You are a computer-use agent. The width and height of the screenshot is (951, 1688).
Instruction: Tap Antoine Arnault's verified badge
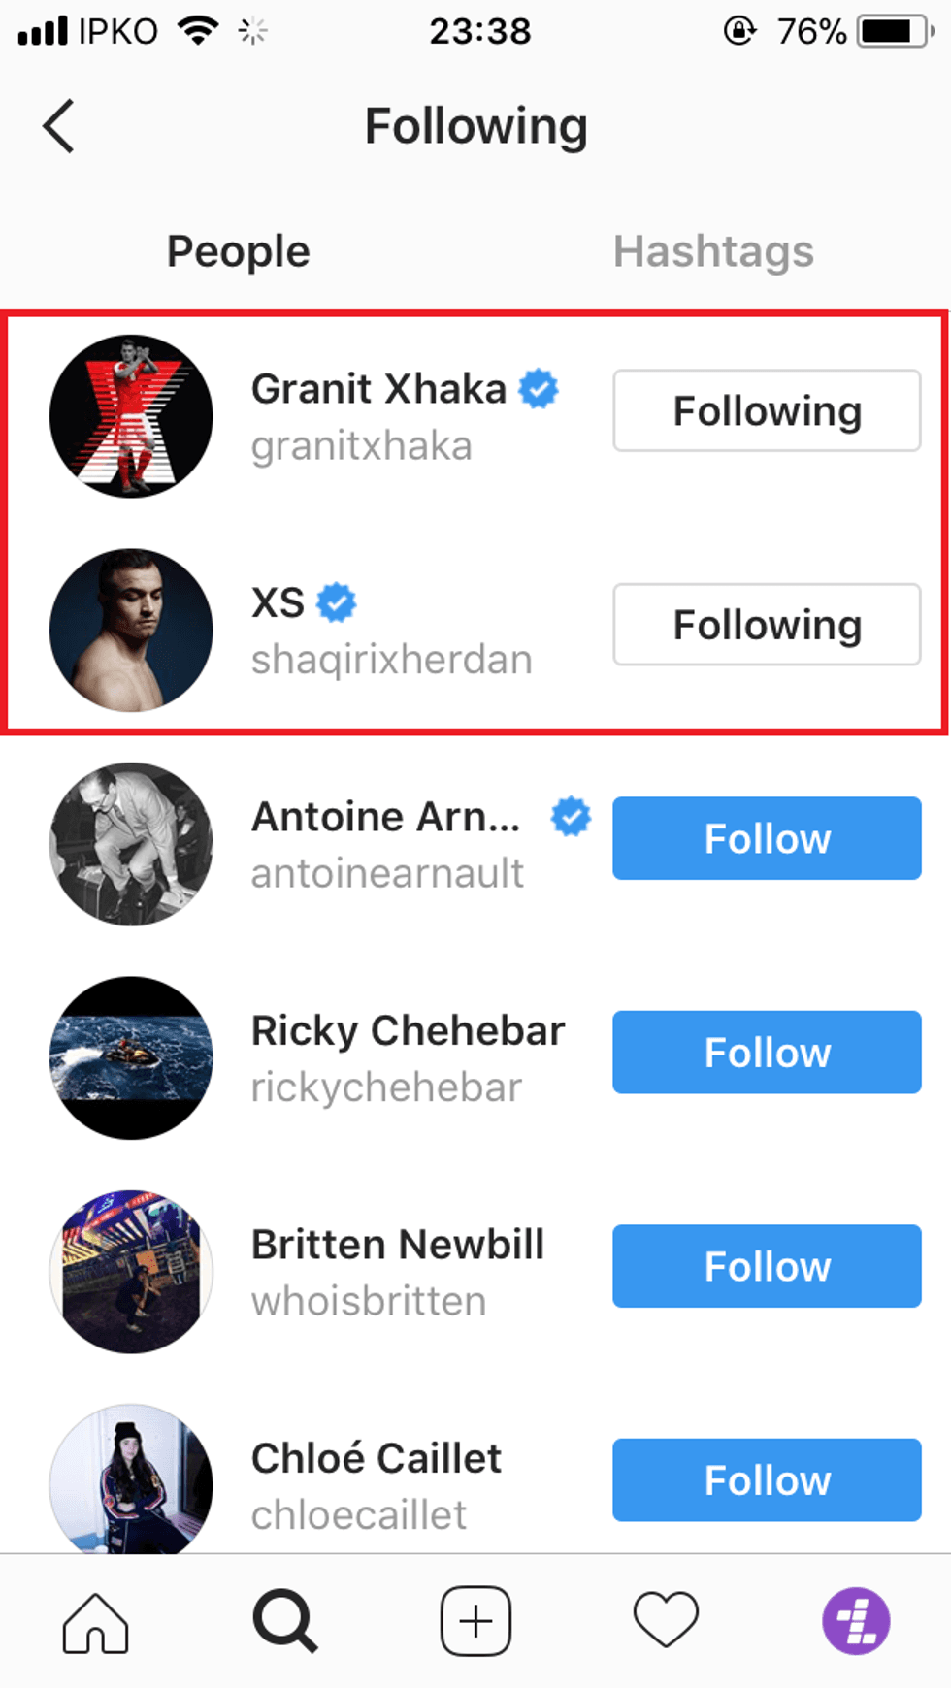[x=571, y=817]
